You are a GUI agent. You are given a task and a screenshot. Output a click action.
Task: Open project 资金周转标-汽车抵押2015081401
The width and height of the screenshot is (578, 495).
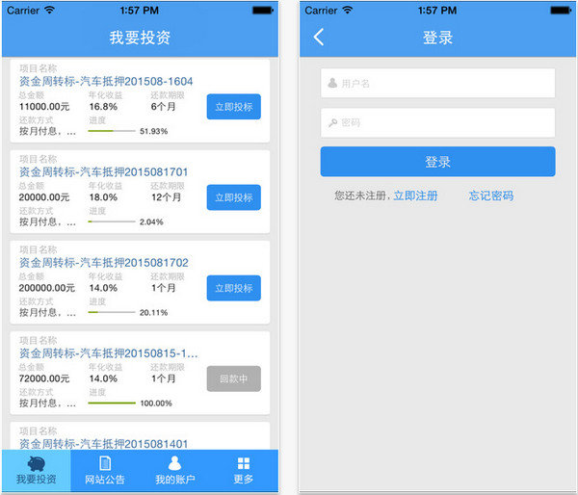point(103,444)
